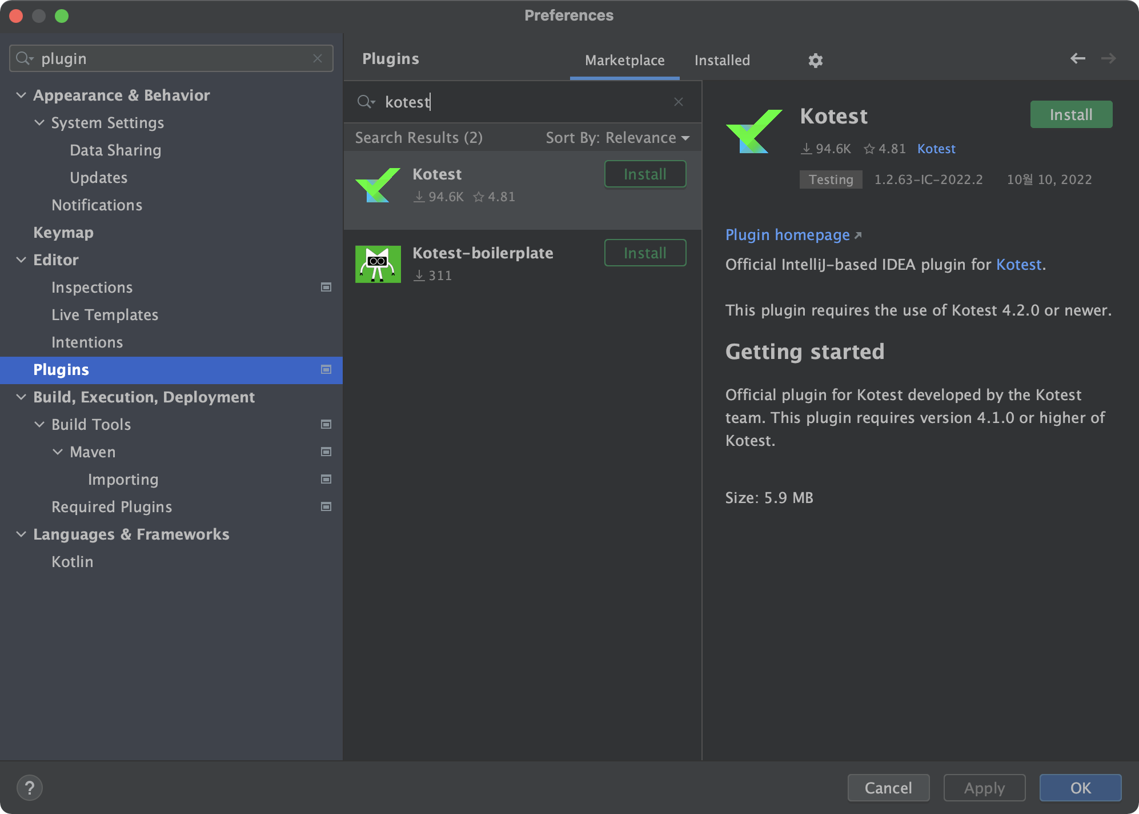
Task: Focus the marketplace search field with 'kotest'
Action: [x=522, y=102]
